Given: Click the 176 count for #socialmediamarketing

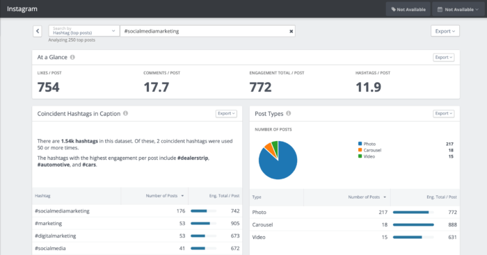Looking at the screenshot, I should tap(181, 211).
